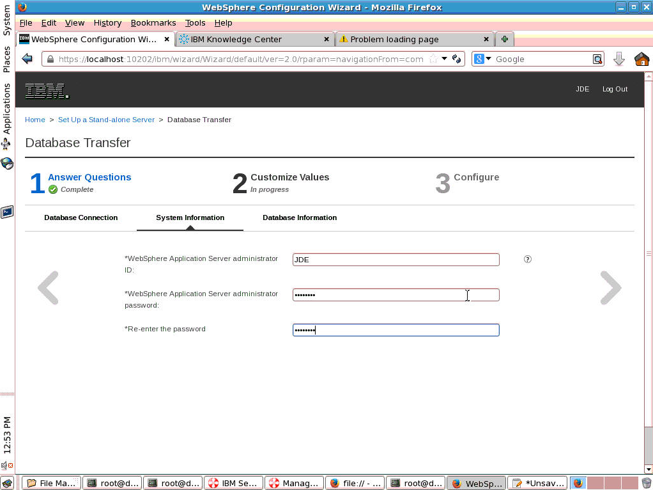The width and height of the screenshot is (653, 490).
Task: Open the Edit menu
Action: tap(49, 23)
